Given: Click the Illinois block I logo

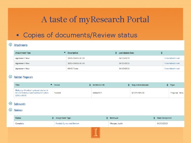Looking at the screenshot, I should pos(95,133).
